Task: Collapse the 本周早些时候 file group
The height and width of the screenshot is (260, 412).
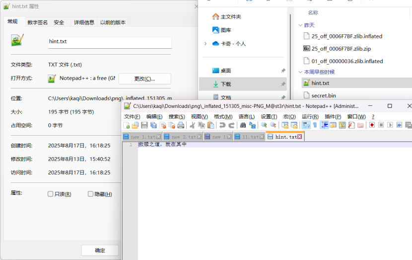Action: [300, 72]
